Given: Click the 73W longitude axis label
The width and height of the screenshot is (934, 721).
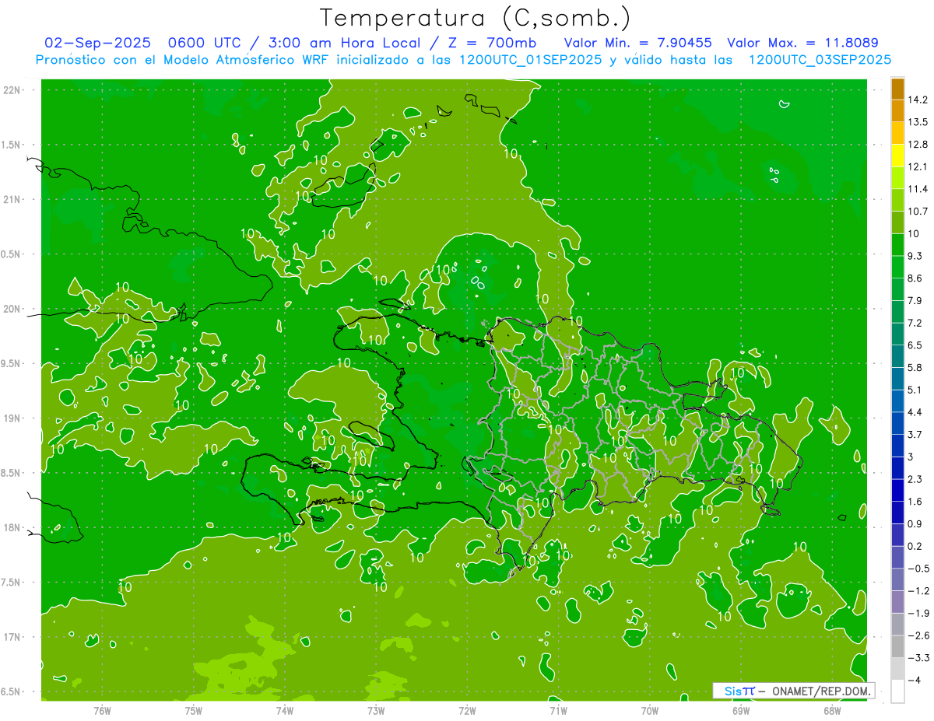Looking at the screenshot, I should click(x=376, y=710).
